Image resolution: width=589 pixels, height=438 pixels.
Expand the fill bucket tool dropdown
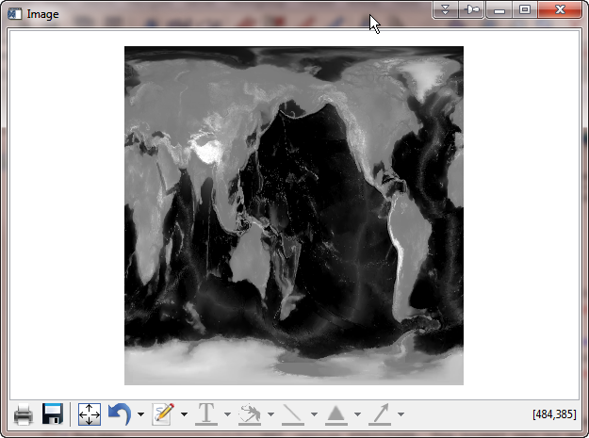(x=270, y=414)
